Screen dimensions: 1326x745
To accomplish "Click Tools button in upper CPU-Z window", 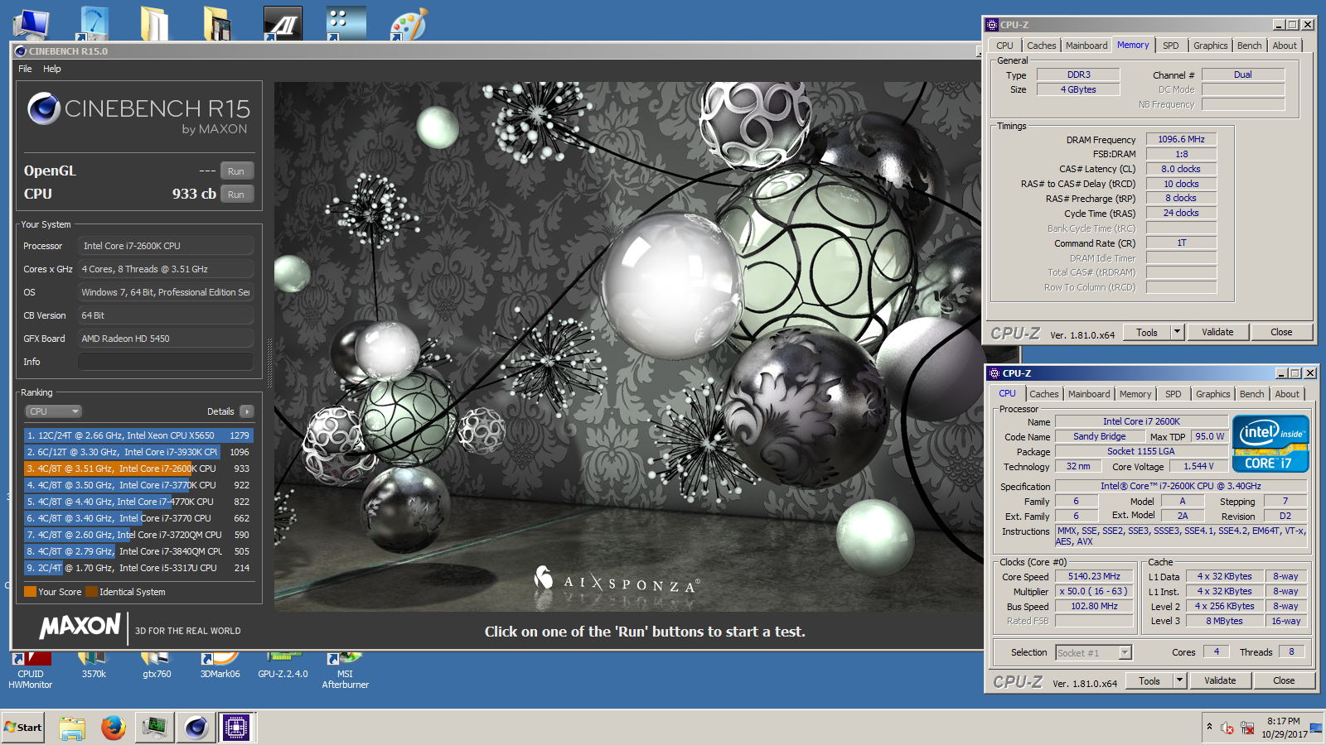I will [x=1147, y=332].
